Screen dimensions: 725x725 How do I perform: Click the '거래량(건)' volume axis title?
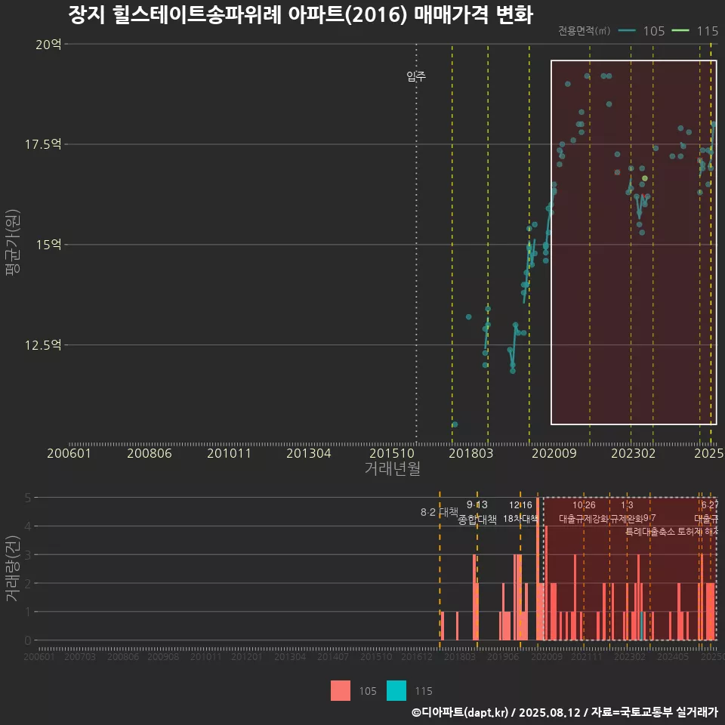coord(13,568)
